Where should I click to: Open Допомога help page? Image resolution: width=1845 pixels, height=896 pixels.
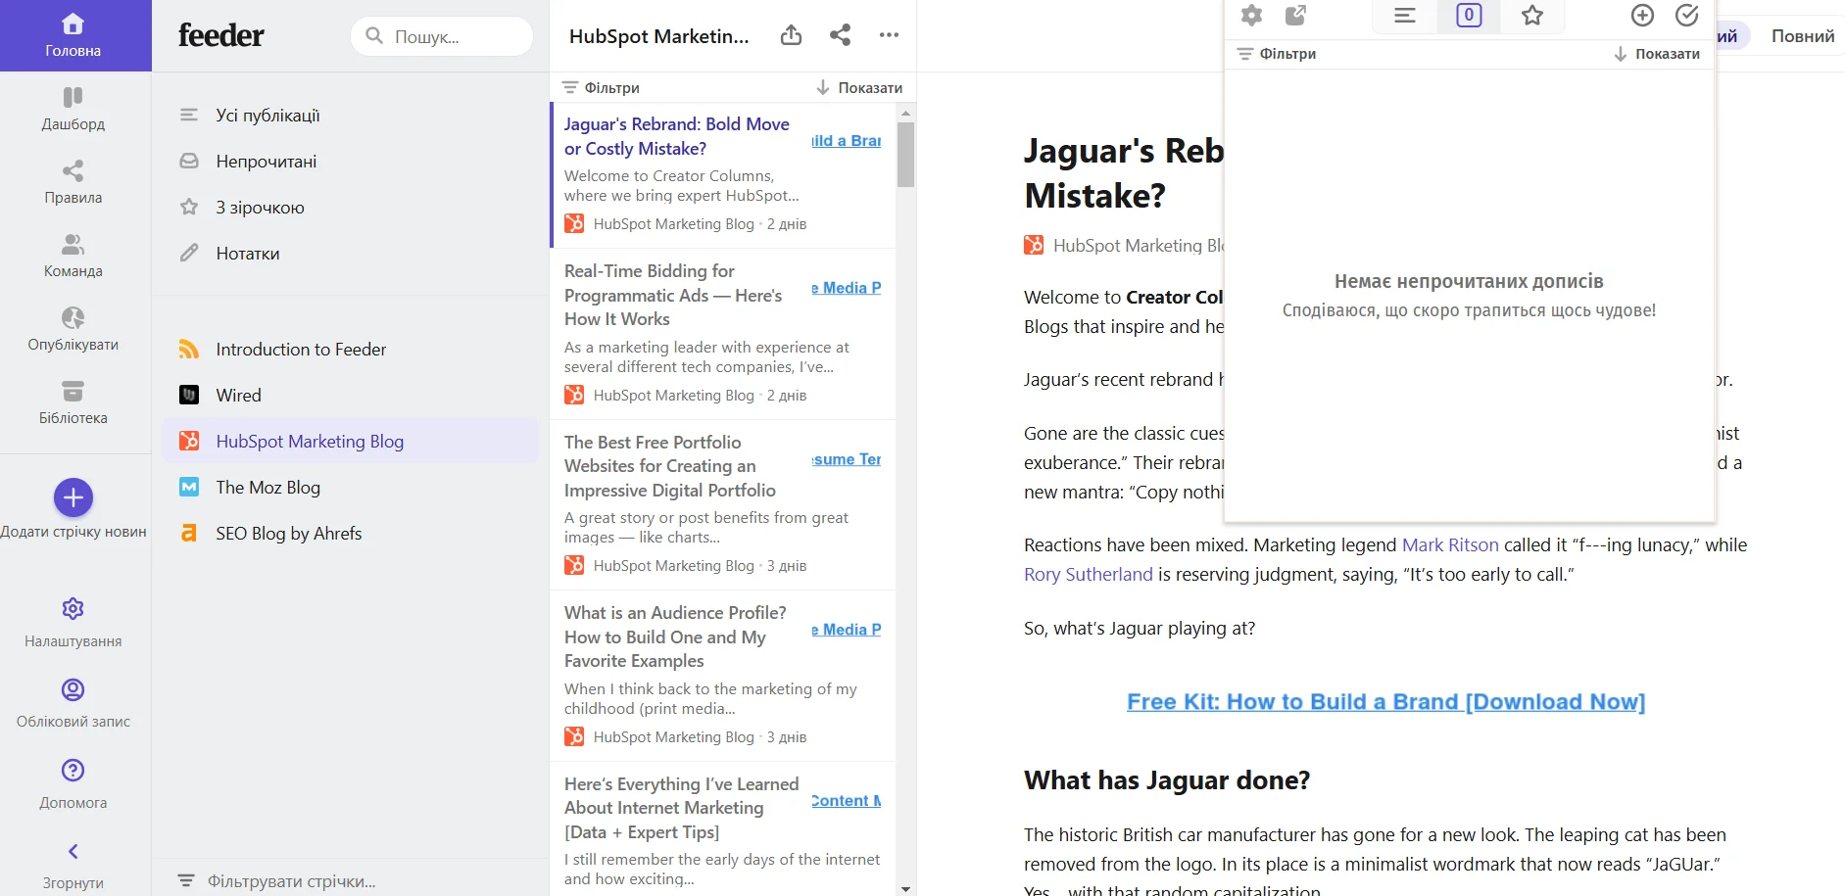click(73, 784)
